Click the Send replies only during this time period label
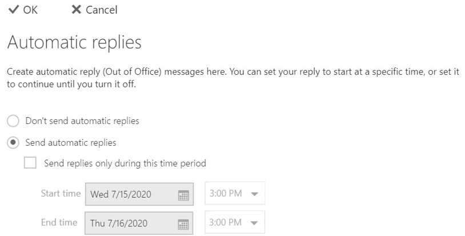 coord(125,163)
